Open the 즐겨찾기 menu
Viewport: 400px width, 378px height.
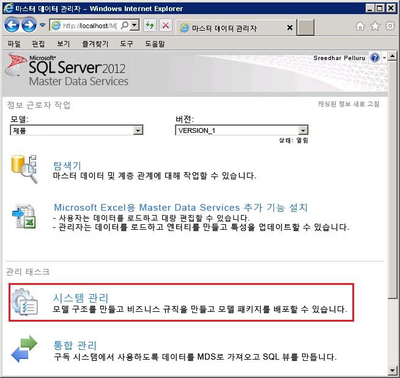tap(95, 43)
